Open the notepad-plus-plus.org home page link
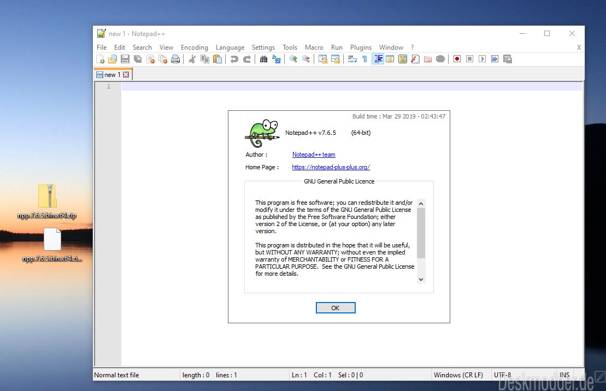 [x=331, y=167]
